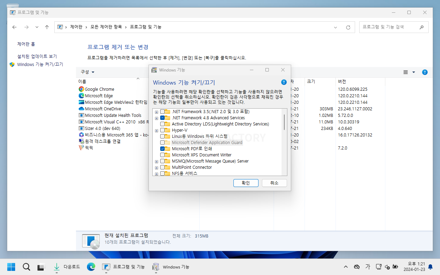Click the search magnifier in search box
This screenshot has width=440, height=275.
point(421,27)
